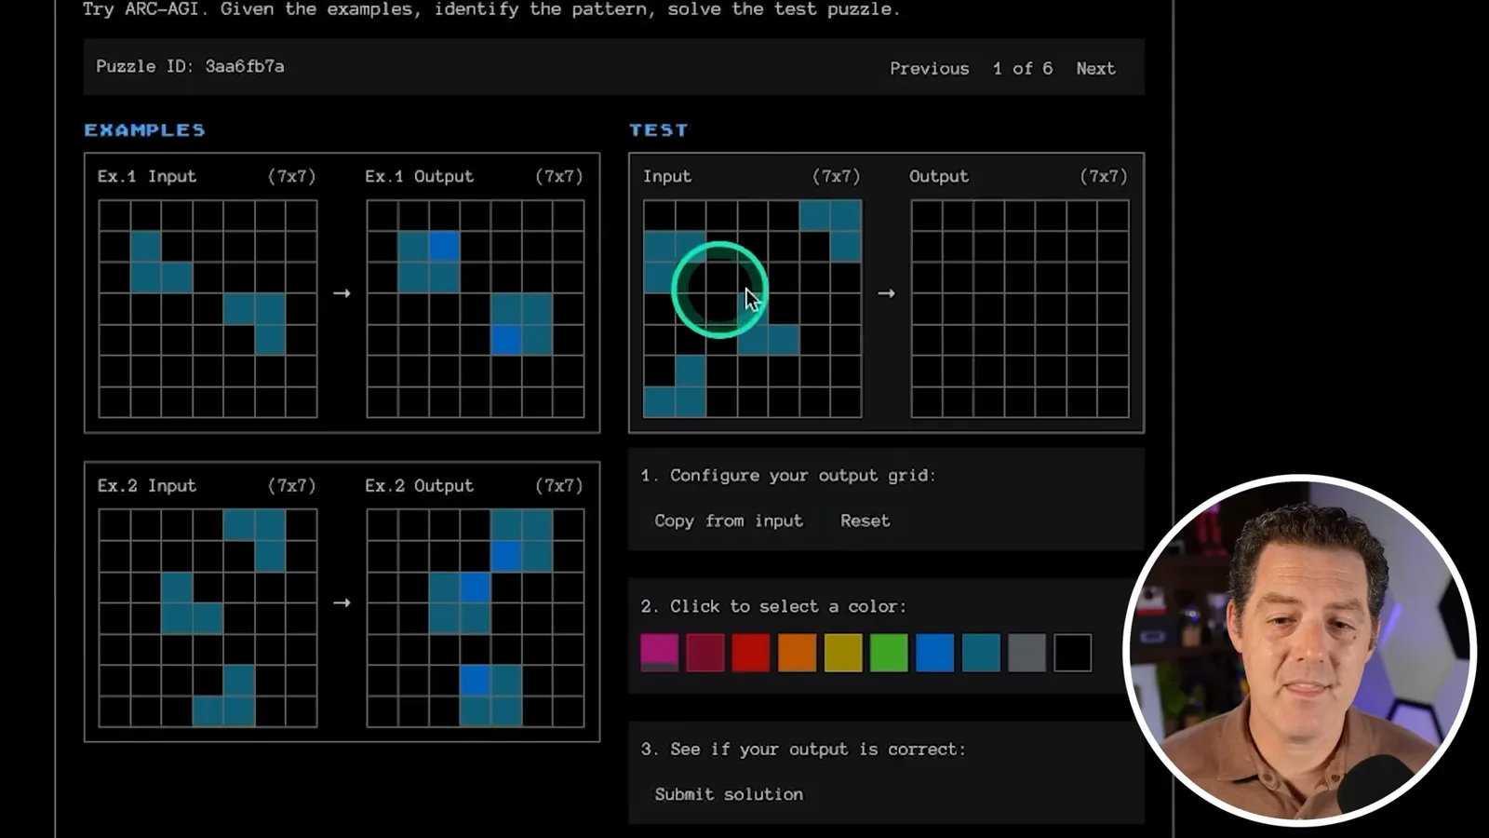The width and height of the screenshot is (1489, 838).
Task: Click the Ex.1 Input grid
Action: click(x=208, y=309)
